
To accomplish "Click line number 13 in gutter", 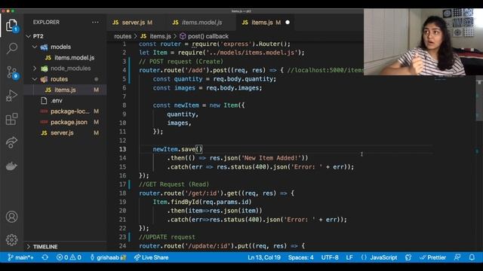I will point(122,149).
